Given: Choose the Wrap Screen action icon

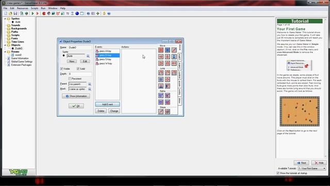Looking at the screenshot, I should point(167,79).
